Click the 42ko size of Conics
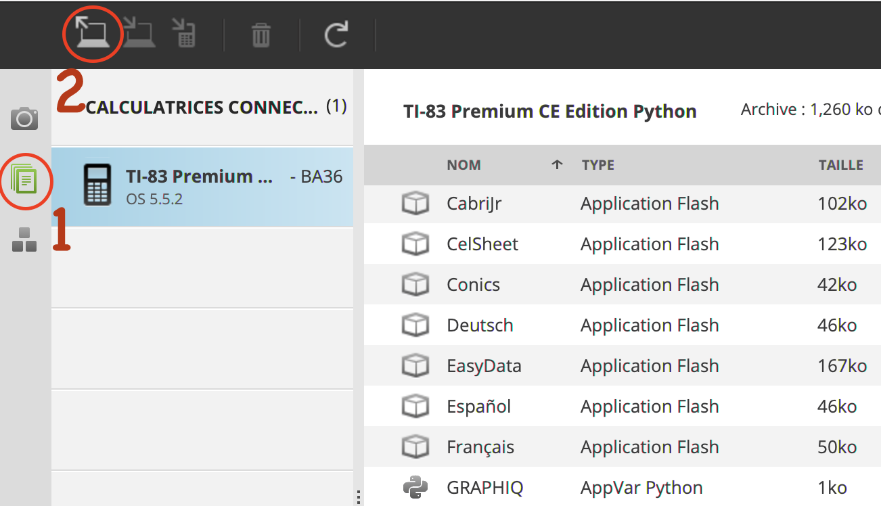 837,285
